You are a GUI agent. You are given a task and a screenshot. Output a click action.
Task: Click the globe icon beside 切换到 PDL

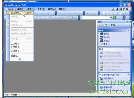[x=101, y=78]
